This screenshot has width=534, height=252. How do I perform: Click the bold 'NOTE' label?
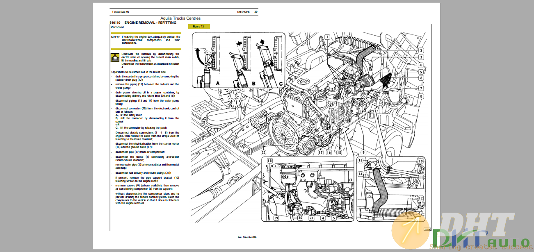tap(116, 37)
